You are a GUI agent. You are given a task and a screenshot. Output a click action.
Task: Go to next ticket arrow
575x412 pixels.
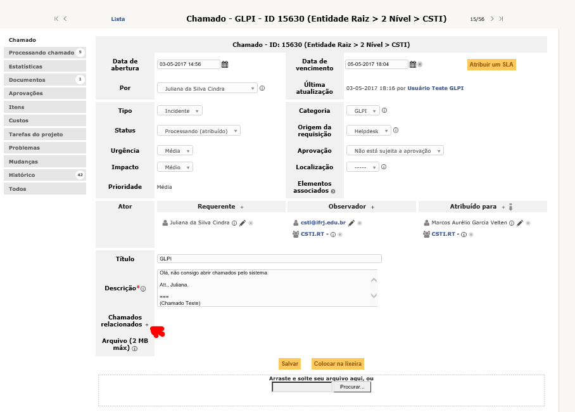[x=493, y=19]
